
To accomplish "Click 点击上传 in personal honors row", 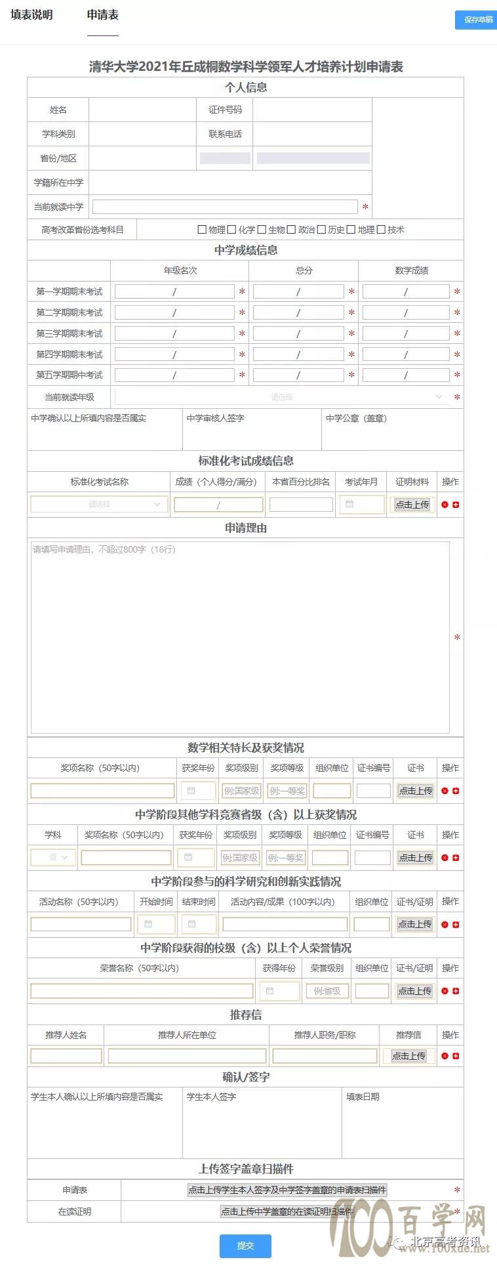I will pos(415,991).
